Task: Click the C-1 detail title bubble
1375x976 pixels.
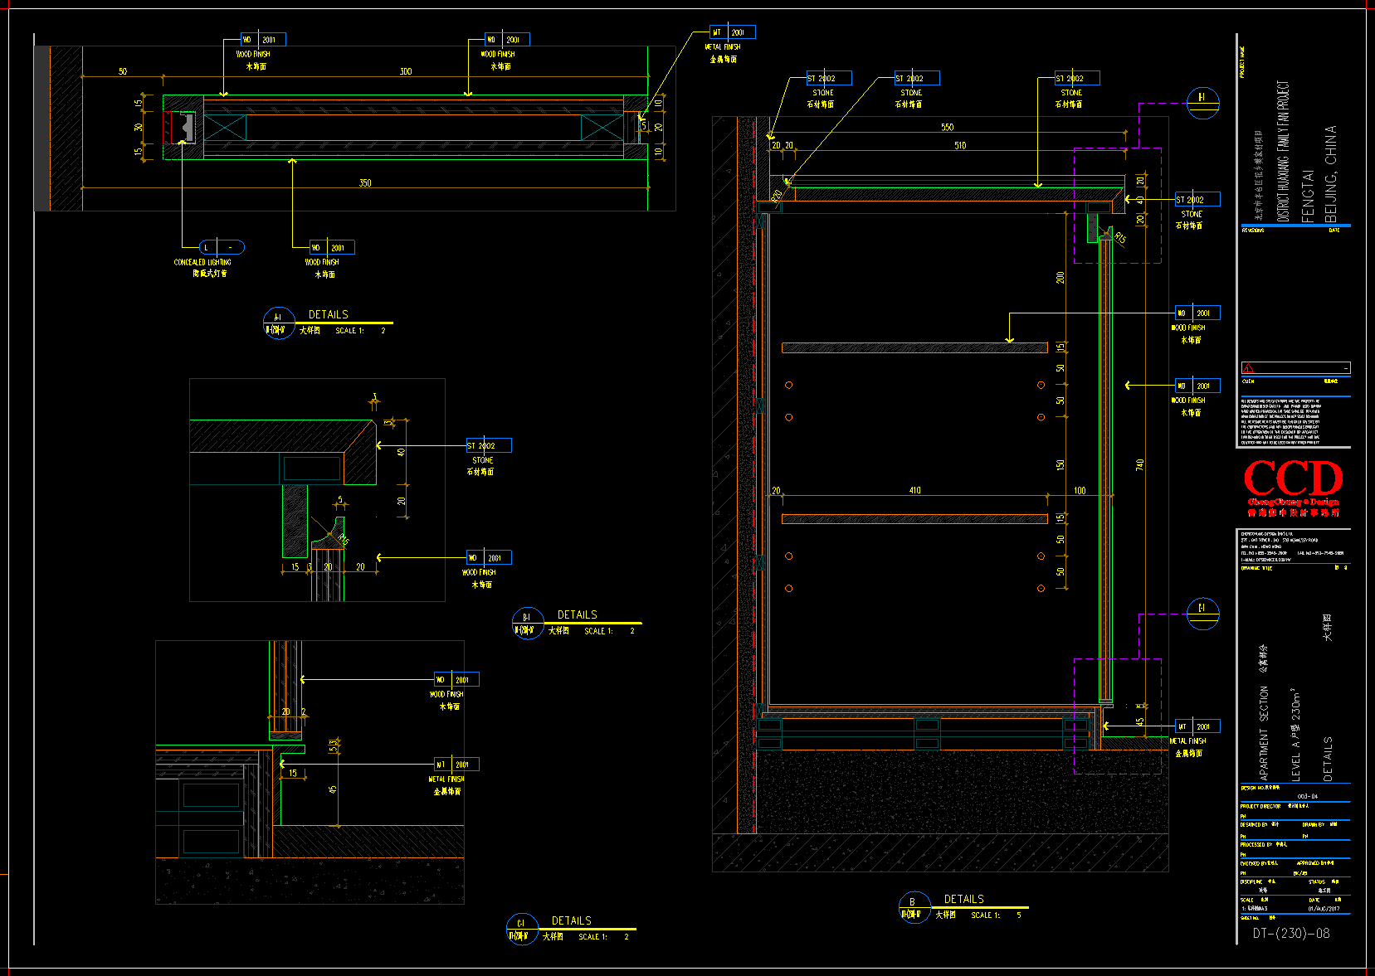Action: click(x=522, y=929)
